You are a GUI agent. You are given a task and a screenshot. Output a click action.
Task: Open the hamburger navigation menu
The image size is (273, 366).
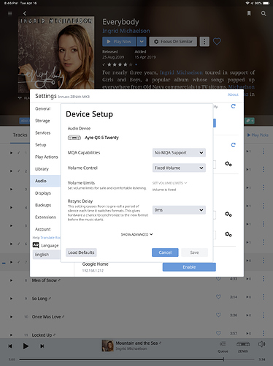(x=10, y=13)
